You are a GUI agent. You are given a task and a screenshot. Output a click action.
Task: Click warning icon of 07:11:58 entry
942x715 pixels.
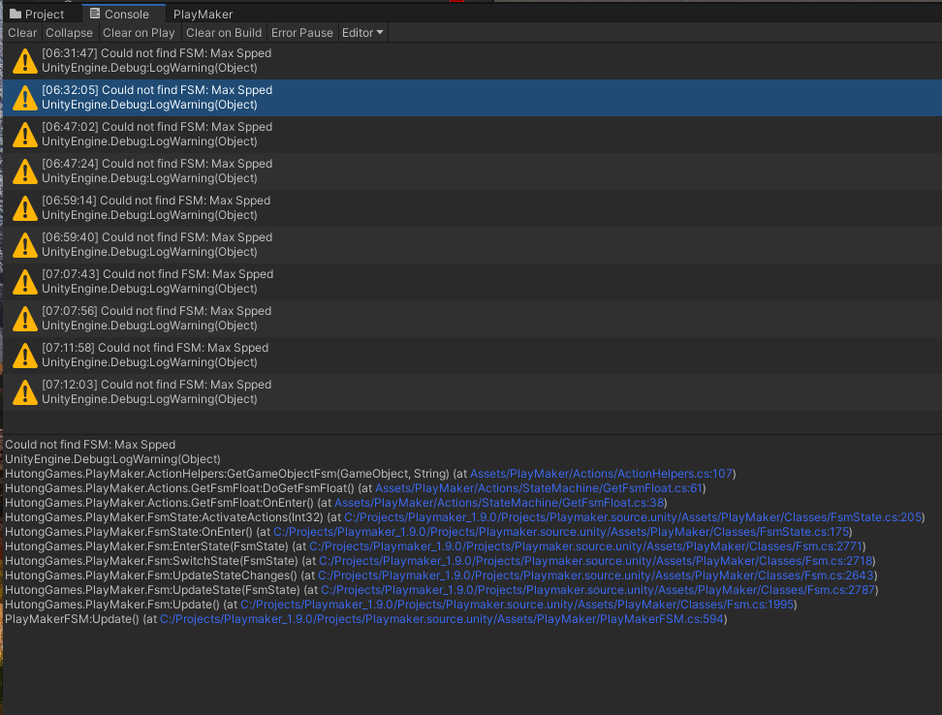[x=24, y=356]
